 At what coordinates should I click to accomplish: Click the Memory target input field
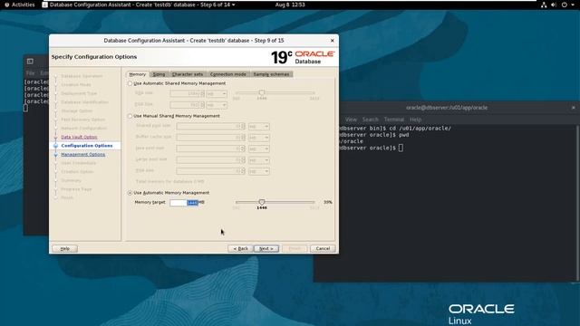pos(184,203)
